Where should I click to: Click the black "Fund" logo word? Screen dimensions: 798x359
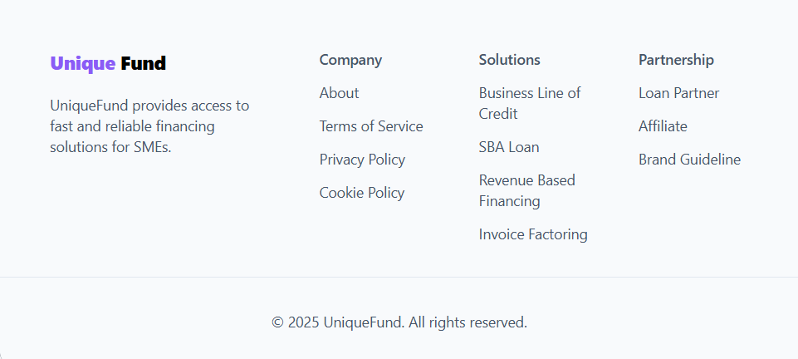pos(143,63)
